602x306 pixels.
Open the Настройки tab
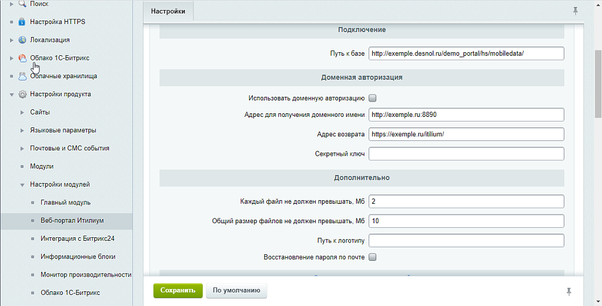168,11
